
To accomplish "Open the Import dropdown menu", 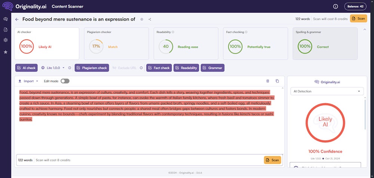I will tap(28, 81).
